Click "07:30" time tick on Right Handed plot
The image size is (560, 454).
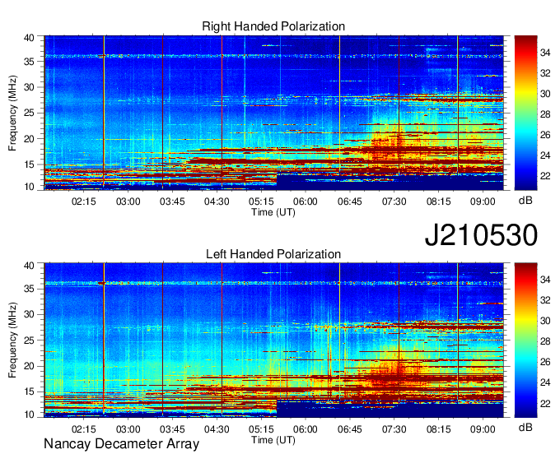(x=394, y=202)
